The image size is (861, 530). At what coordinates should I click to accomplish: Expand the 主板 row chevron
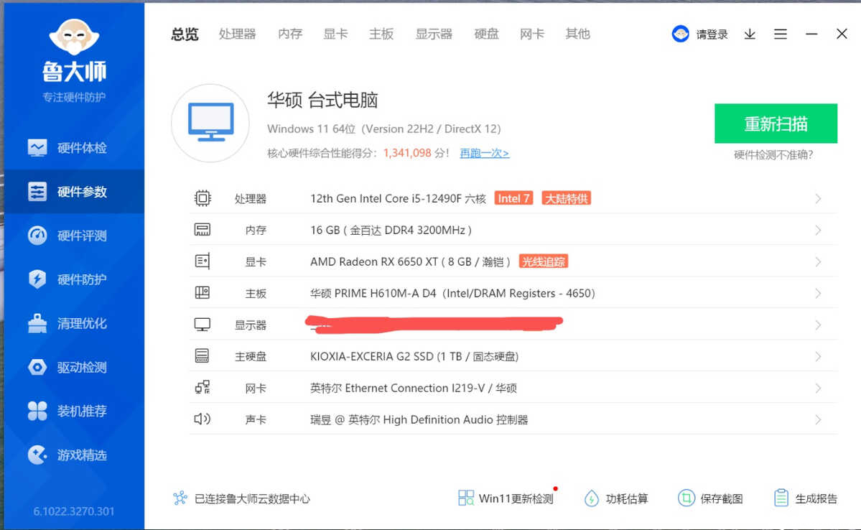[818, 293]
